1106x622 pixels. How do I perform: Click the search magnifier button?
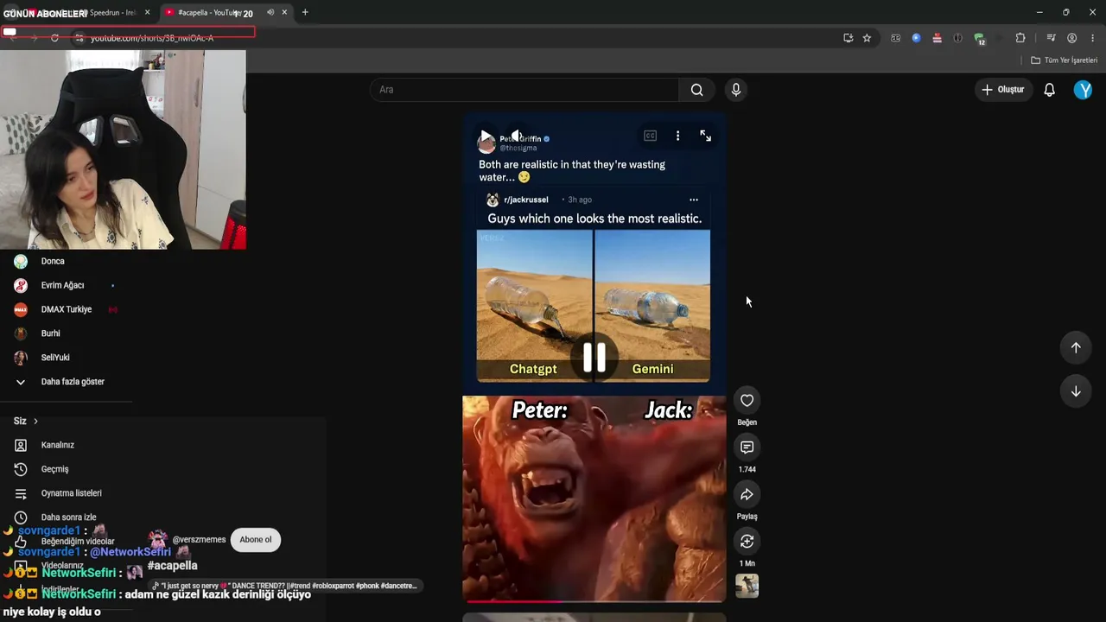[x=696, y=90]
